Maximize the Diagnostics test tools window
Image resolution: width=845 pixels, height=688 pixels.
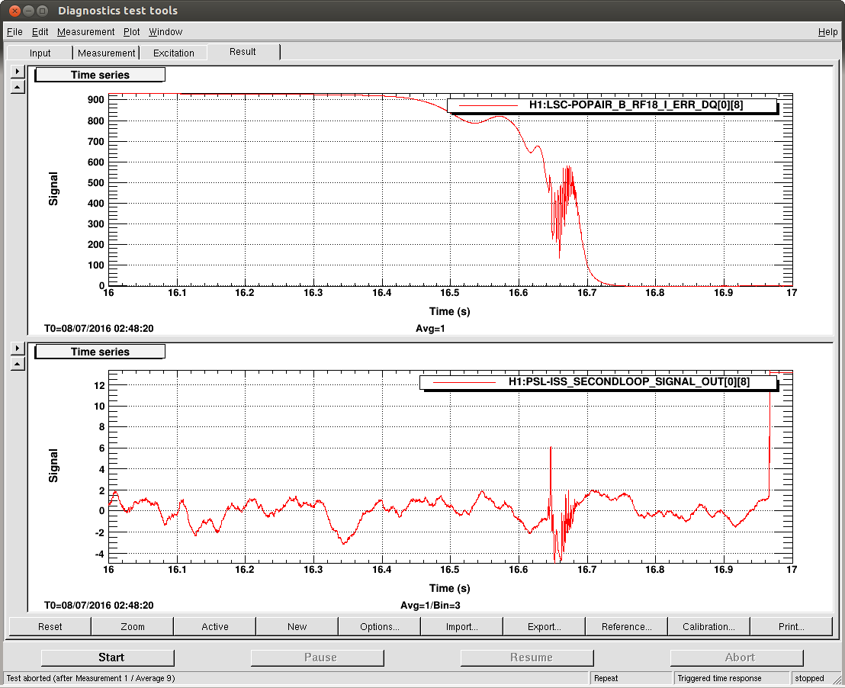(43, 11)
